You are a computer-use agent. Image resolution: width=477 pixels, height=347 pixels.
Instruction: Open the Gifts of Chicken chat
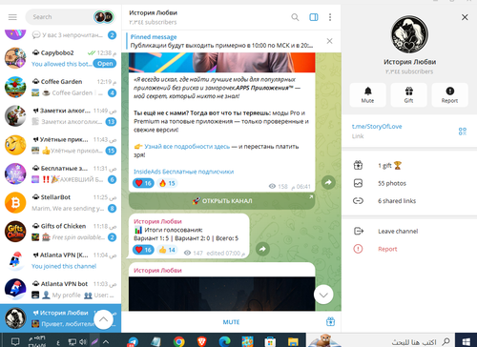click(x=60, y=232)
